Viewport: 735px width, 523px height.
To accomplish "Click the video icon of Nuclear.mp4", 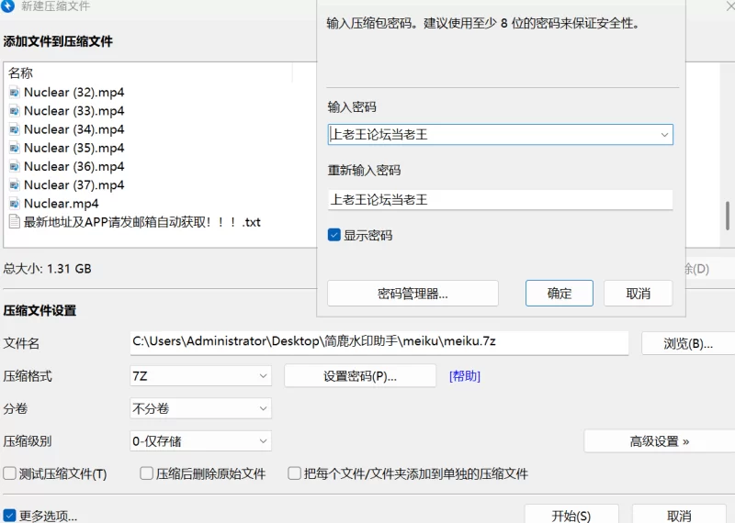I will click(x=15, y=204).
